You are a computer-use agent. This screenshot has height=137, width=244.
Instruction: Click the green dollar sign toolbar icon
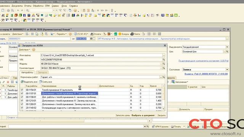tap(12, 15)
